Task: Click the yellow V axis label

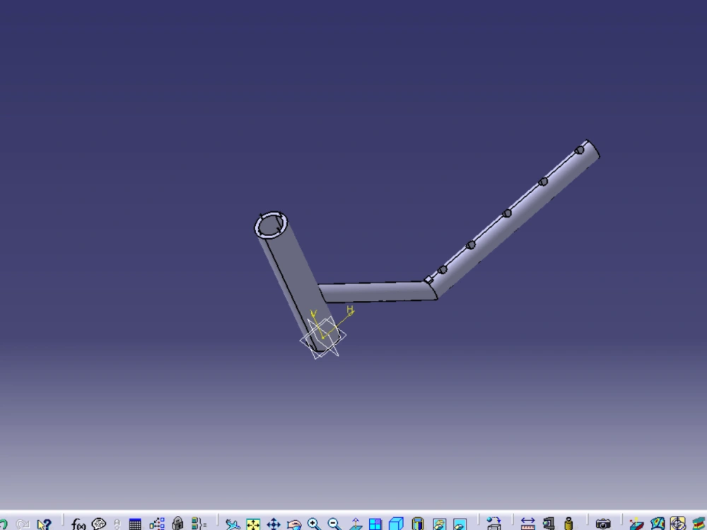Action: coord(314,313)
